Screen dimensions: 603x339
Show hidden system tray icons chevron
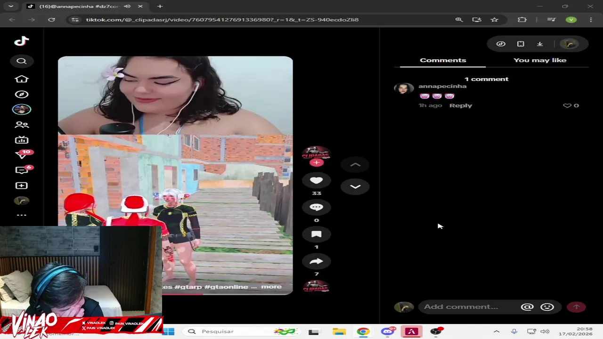[497, 331]
